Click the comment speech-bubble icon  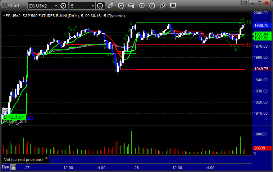(x=173, y=6)
